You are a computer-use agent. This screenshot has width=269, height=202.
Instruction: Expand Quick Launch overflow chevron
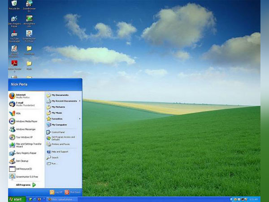tap(44, 199)
